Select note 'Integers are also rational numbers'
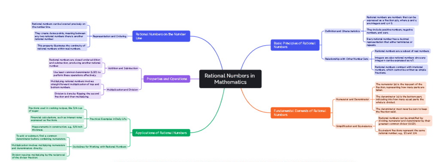 tap(401, 59)
